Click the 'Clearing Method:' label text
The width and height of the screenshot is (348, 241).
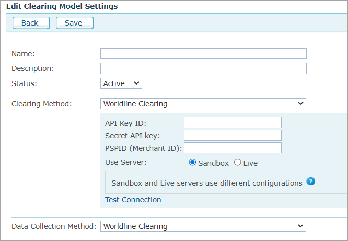coord(41,104)
